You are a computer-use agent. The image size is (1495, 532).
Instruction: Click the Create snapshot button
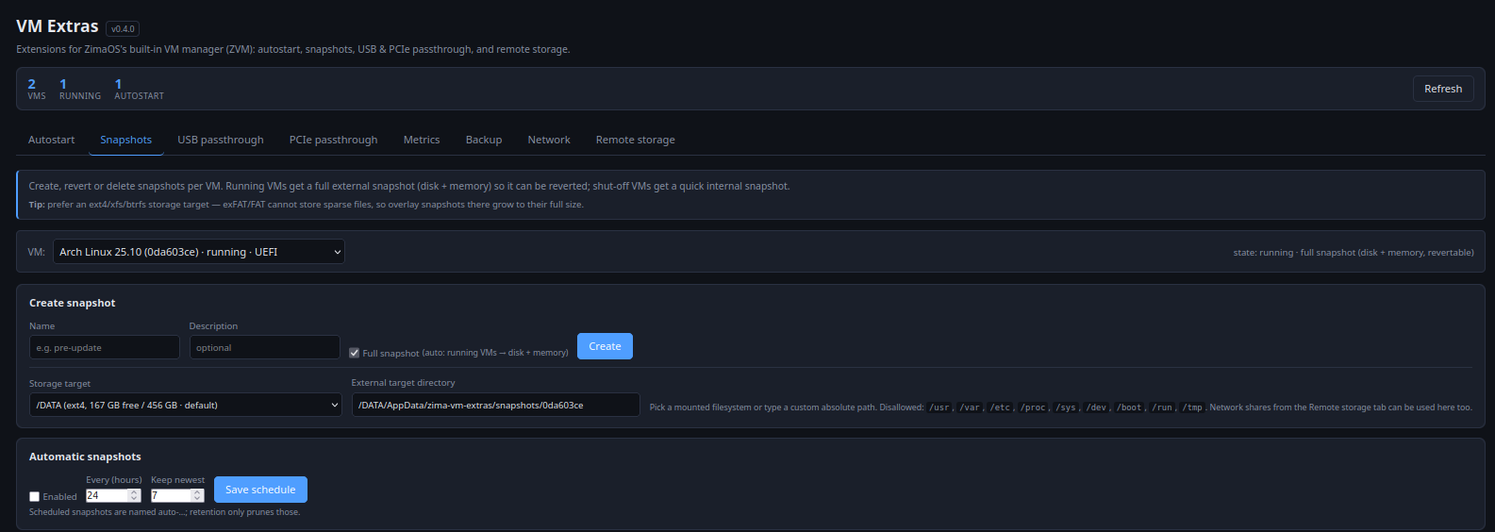click(605, 346)
